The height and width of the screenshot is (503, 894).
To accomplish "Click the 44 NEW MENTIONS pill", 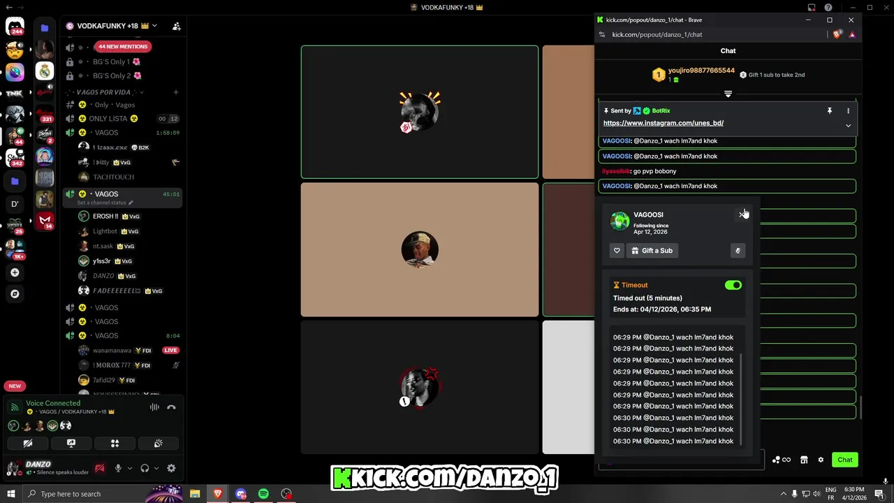I will pos(123,47).
